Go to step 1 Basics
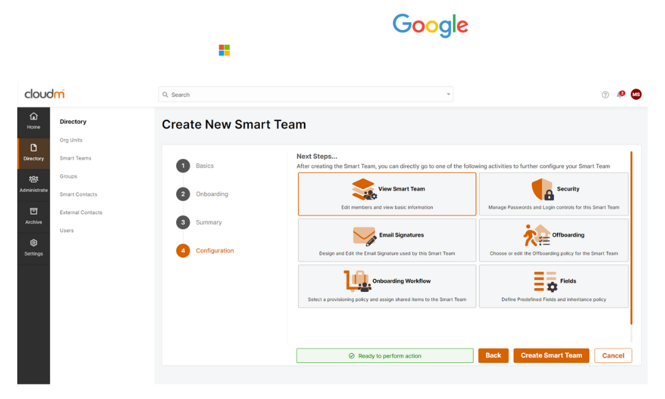 pyautogui.click(x=184, y=166)
